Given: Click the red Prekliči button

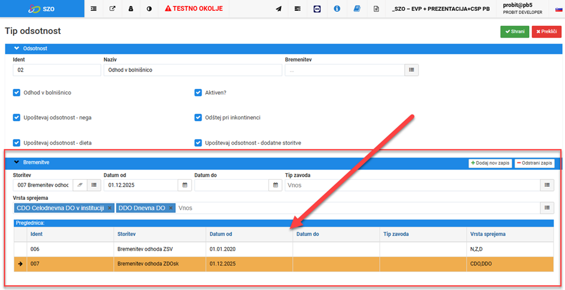Looking at the screenshot, I should 546,32.
